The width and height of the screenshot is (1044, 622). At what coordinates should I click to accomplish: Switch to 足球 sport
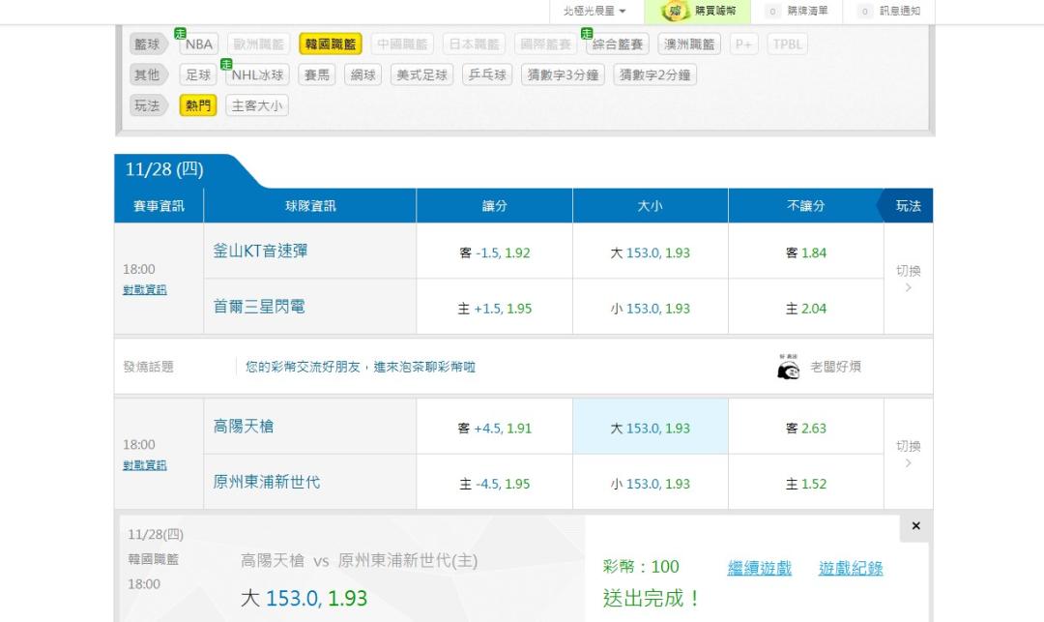point(198,74)
